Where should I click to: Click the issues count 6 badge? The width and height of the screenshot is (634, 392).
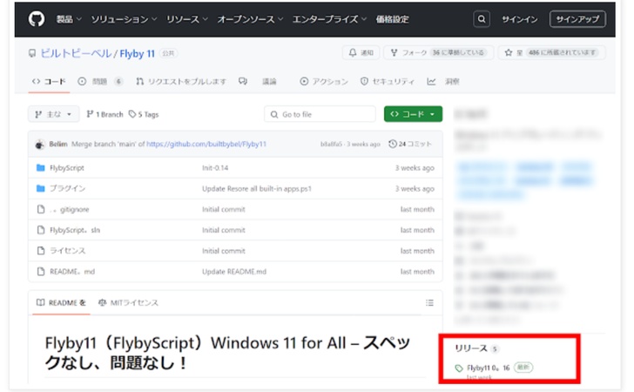tap(118, 81)
